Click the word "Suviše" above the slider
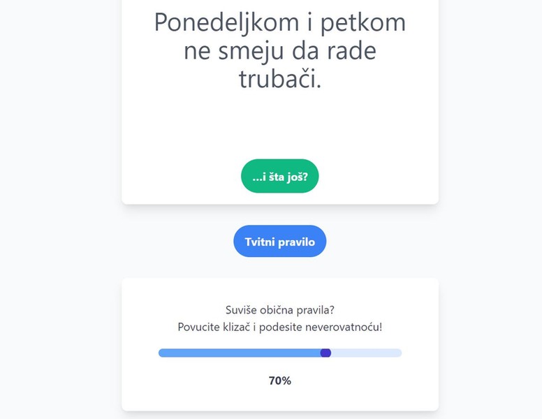Viewport: 542px width, 419px height. pyautogui.click(x=242, y=310)
